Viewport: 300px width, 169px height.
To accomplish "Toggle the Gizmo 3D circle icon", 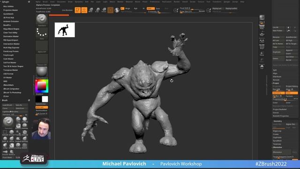I will pos(111,10).
